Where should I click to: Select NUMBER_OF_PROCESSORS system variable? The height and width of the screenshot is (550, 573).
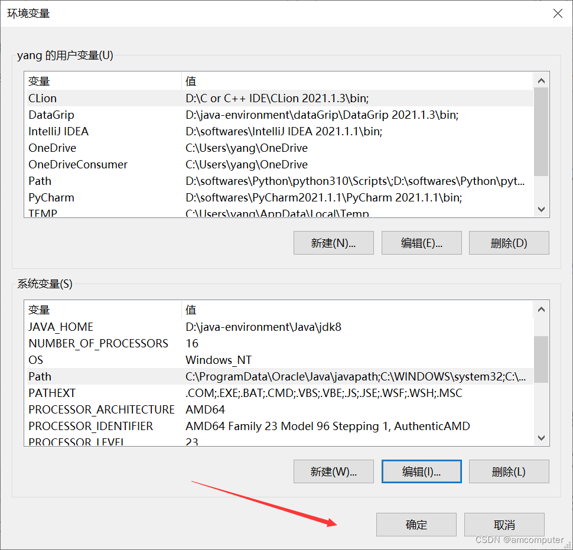(280, 343)
